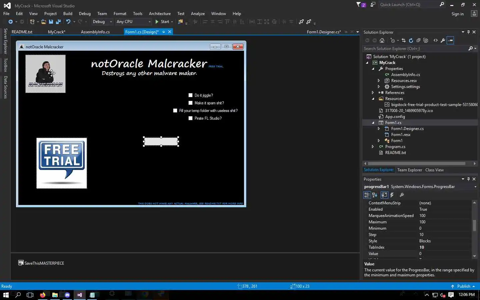Click the Undo arrow icon
This screenshot has height=300, width=480.
(x=68, y=22)
